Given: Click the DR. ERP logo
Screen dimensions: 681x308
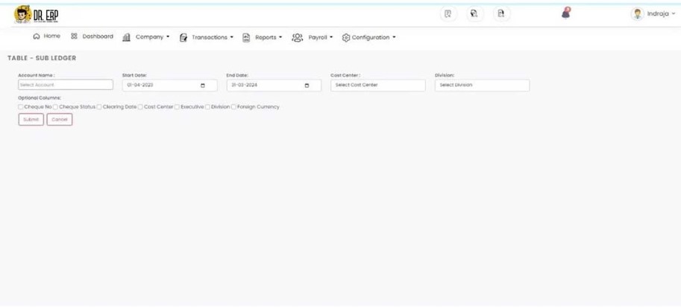Looking at the screenshot, I should tap(36, 15).
